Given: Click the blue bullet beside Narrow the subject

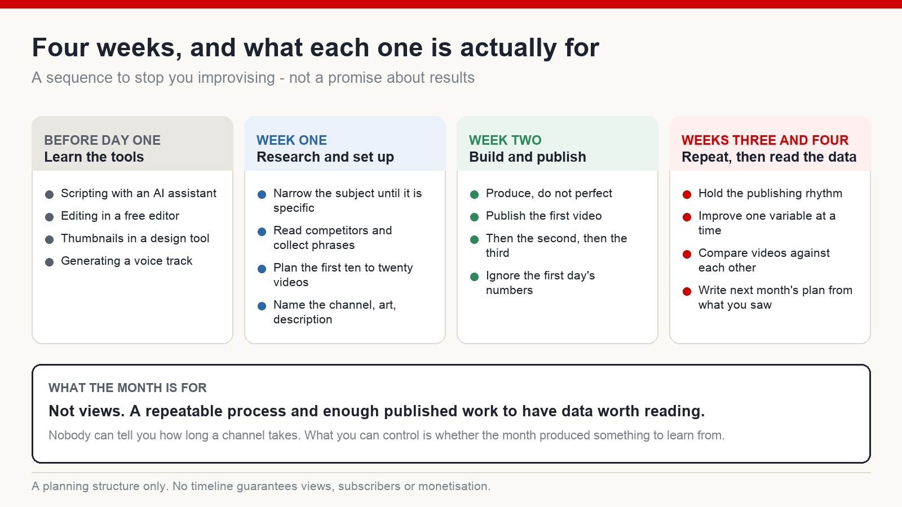Looking at the screenshot, I should [262, 194].
